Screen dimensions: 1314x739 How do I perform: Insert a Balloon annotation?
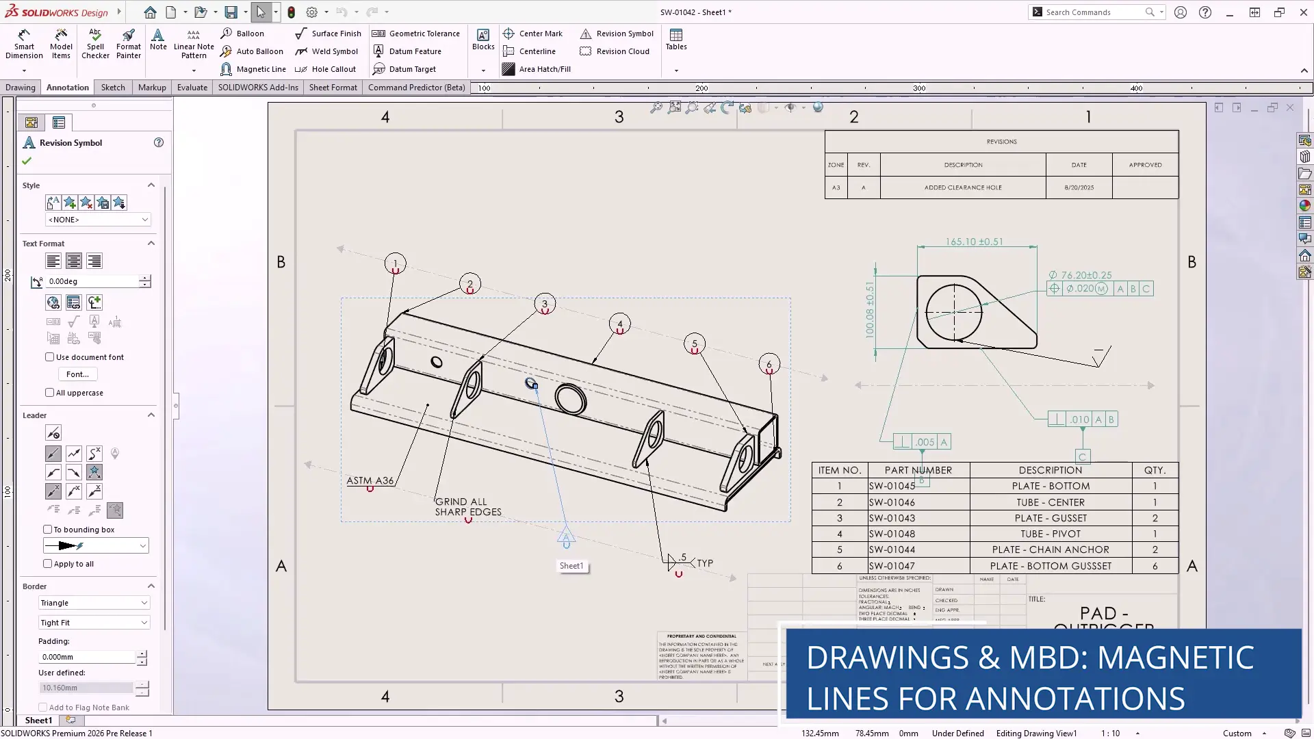point(246,33)
